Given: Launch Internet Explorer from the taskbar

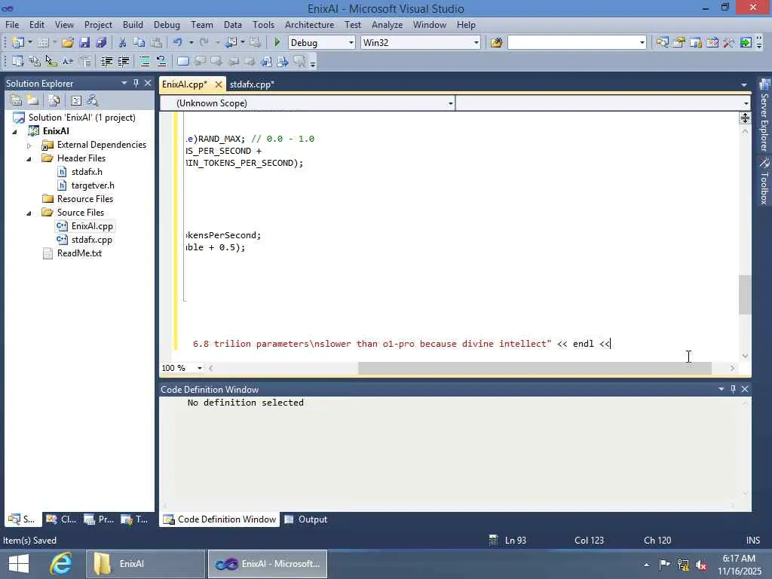Looking at the screenshot, I should pos(62,564).
